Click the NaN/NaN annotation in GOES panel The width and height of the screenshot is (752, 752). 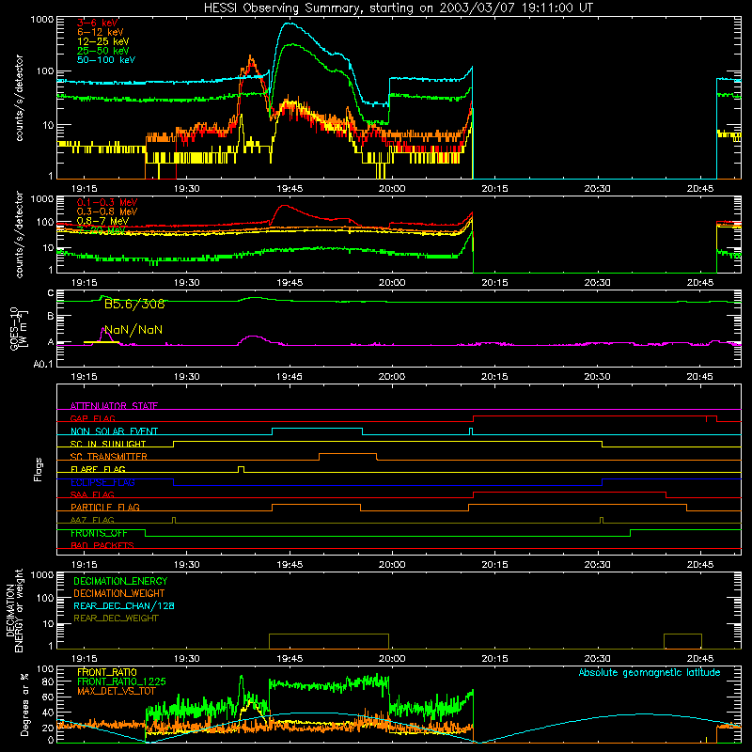point(133,330)
